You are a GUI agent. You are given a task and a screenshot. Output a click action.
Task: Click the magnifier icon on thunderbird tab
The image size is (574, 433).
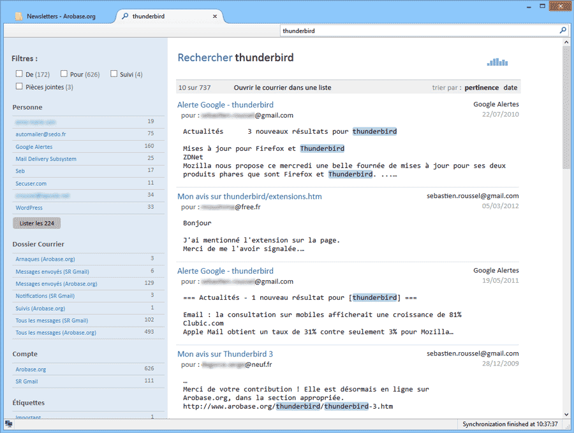[x=125, y=16]
